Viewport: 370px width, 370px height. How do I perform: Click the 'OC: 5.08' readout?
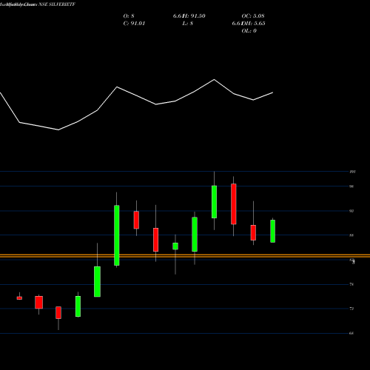(253, 16)
